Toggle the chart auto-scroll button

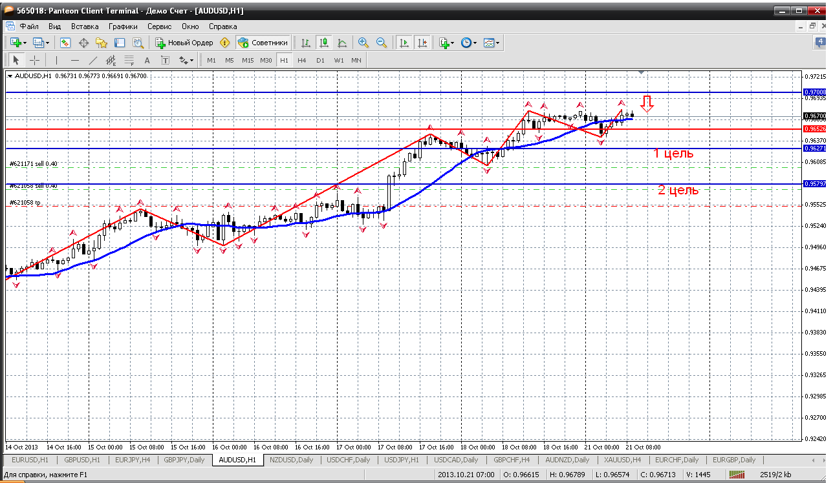point(404,43)
